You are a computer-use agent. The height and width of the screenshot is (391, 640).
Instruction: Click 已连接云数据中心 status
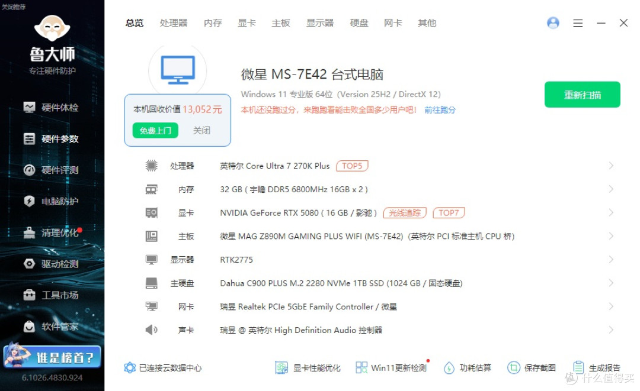click(162, 368)
